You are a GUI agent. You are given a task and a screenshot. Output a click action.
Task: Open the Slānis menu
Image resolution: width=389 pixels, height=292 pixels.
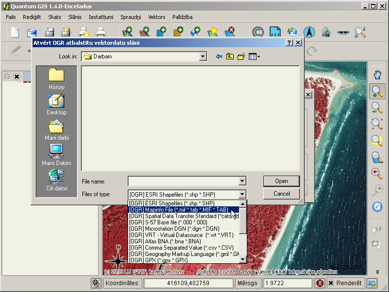point(74,17)
